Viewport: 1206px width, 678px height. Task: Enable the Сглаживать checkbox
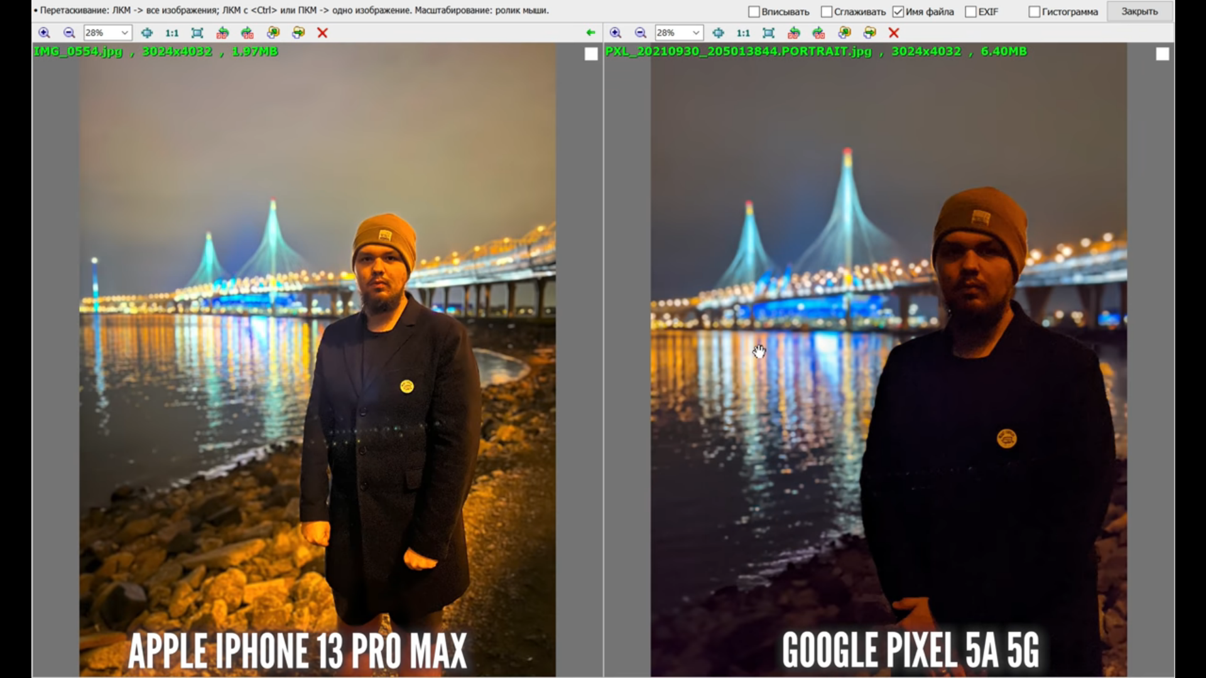(x=827, y=12)
